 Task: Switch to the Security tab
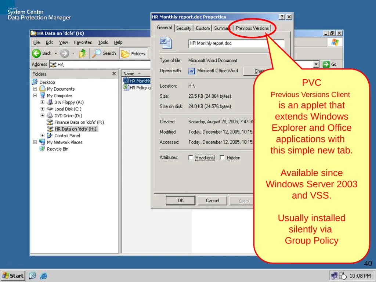click(184, 28)
